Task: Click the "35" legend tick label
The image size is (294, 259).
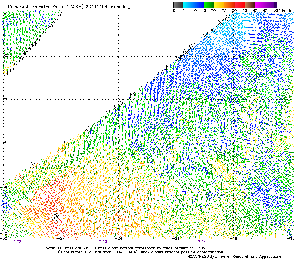Action: 245,11
